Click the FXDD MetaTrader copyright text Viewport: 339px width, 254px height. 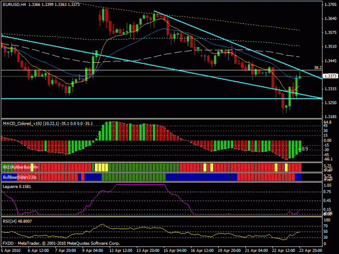(61, 243)
